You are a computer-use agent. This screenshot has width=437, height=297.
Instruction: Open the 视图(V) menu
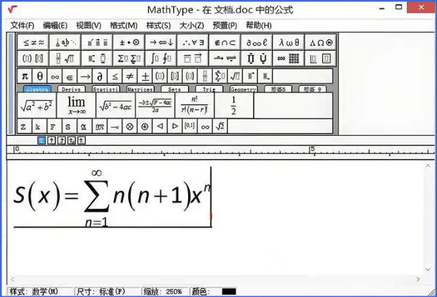click(x=89, y=26)
